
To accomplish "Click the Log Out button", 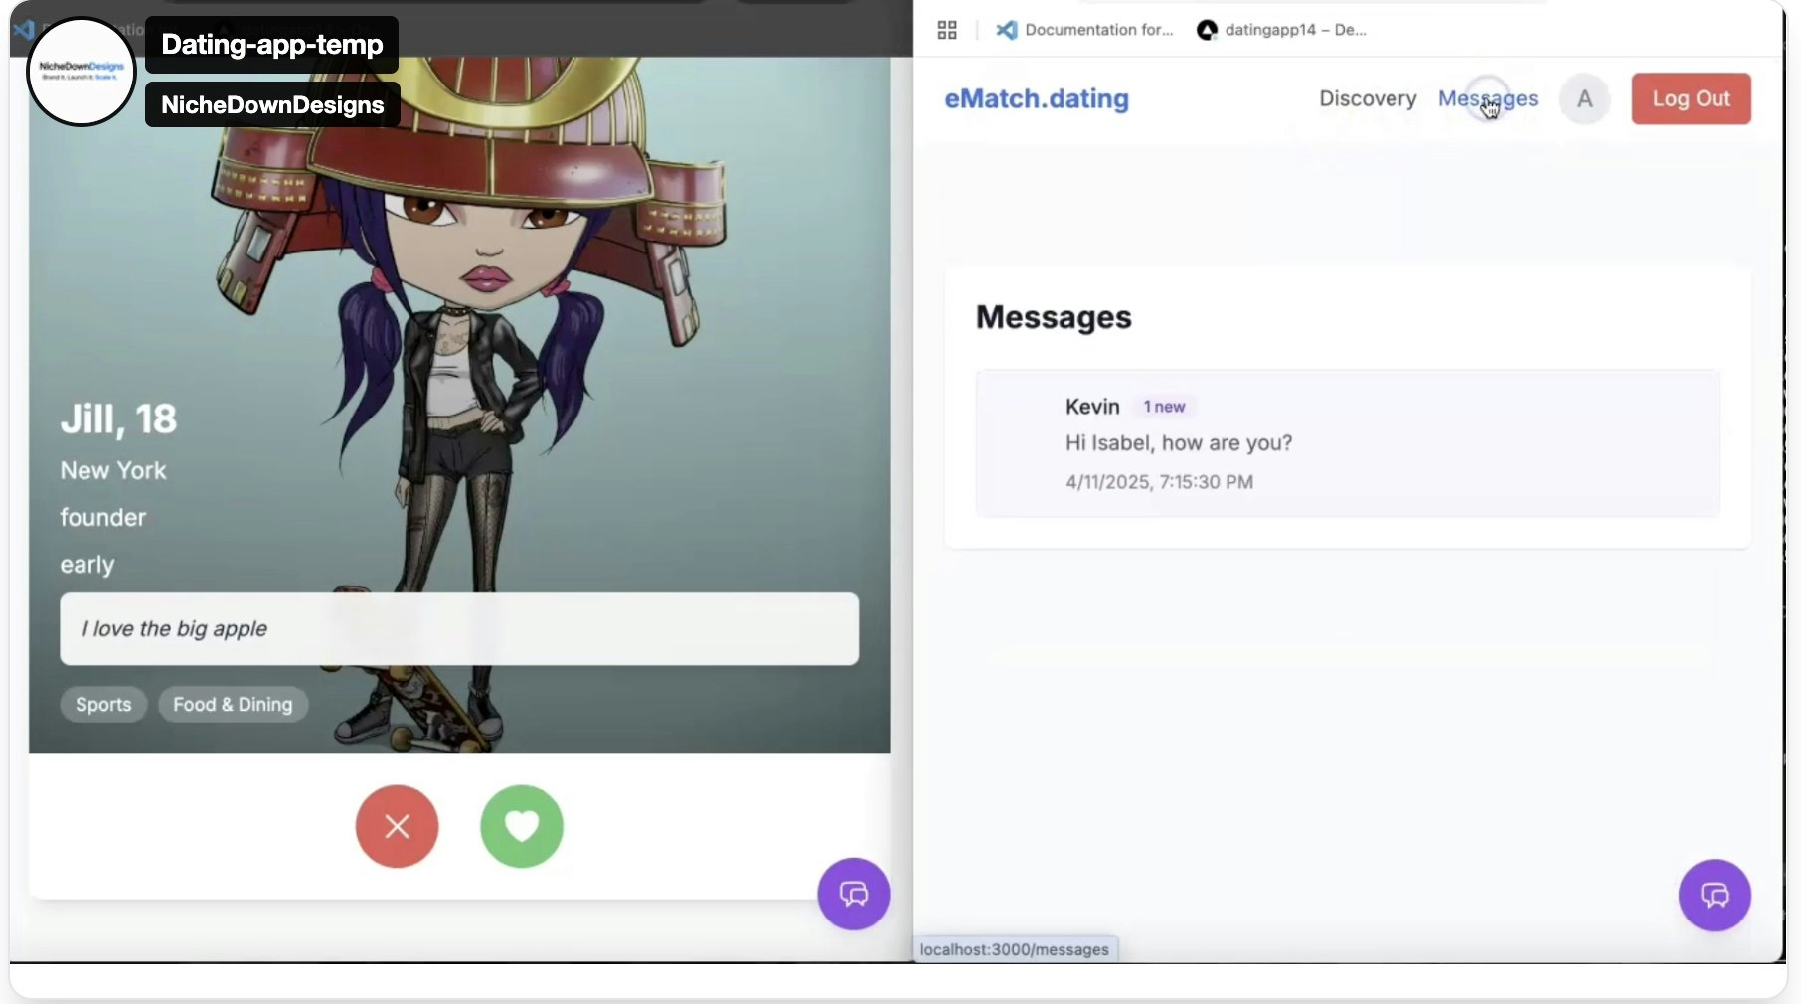I will coord(1691,98).
